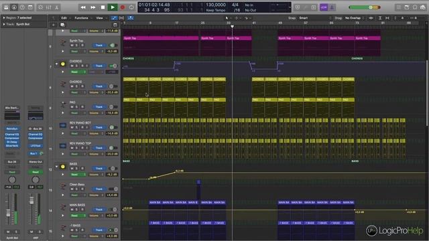Click the yellow BASS track stack icon
429x241 pixels.
[x=63, y=167]
